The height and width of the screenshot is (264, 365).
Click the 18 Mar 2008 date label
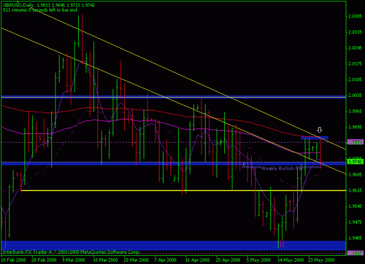pyautogui.click(x=106, y=260)
